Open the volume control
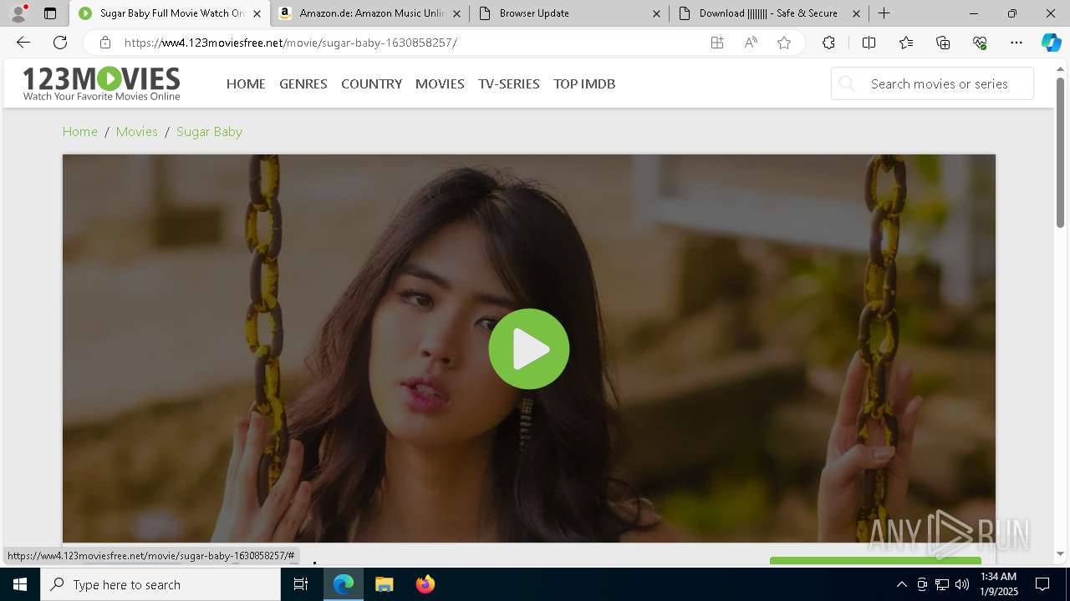Screen dimensions: 1070x601 962,584
